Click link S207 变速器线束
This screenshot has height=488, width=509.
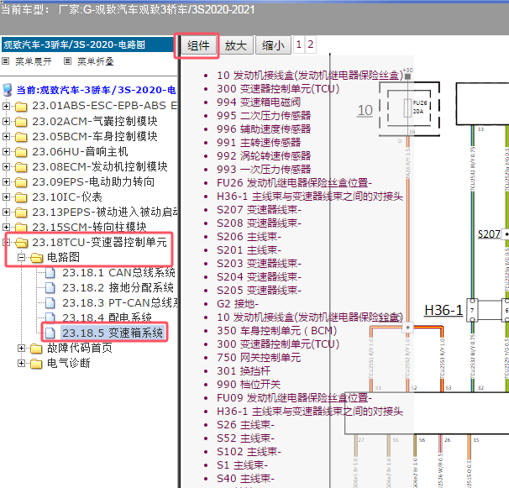coord(259,210)
